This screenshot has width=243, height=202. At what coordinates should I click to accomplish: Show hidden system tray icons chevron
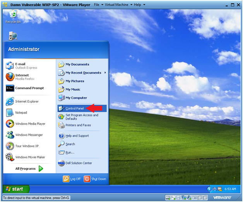(209, 189)
